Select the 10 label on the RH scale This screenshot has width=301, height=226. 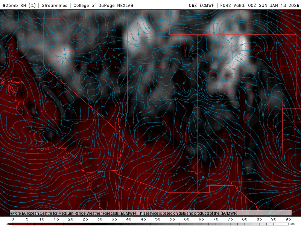[42, 219]
